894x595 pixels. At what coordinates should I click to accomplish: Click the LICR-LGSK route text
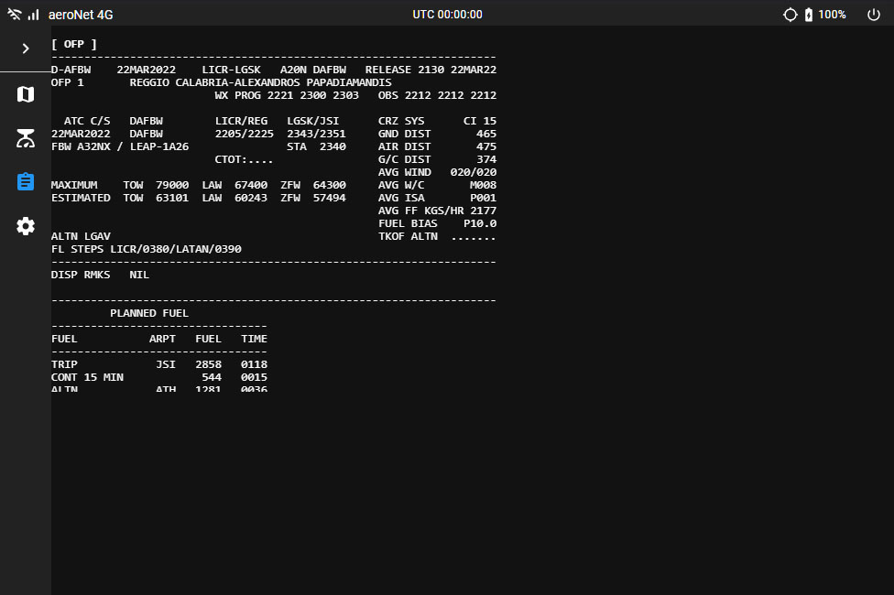(x=231, y=70)
